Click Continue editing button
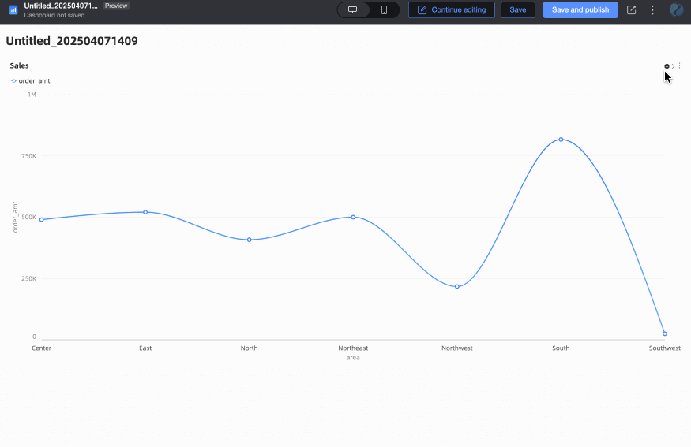This screenshot has height=447, width=691. pos(451,9)
